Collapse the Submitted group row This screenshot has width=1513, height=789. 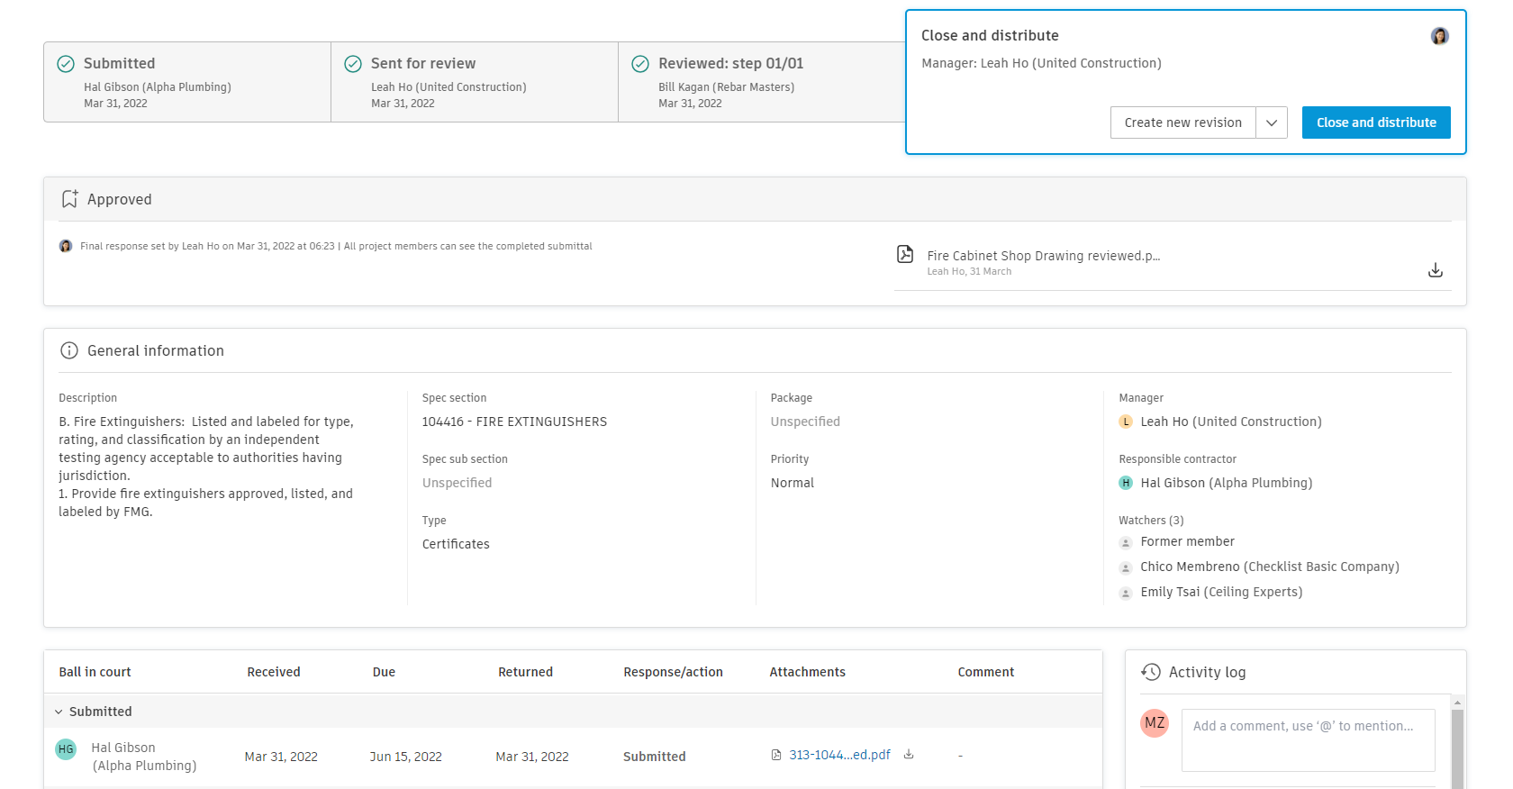coord(59,712)
